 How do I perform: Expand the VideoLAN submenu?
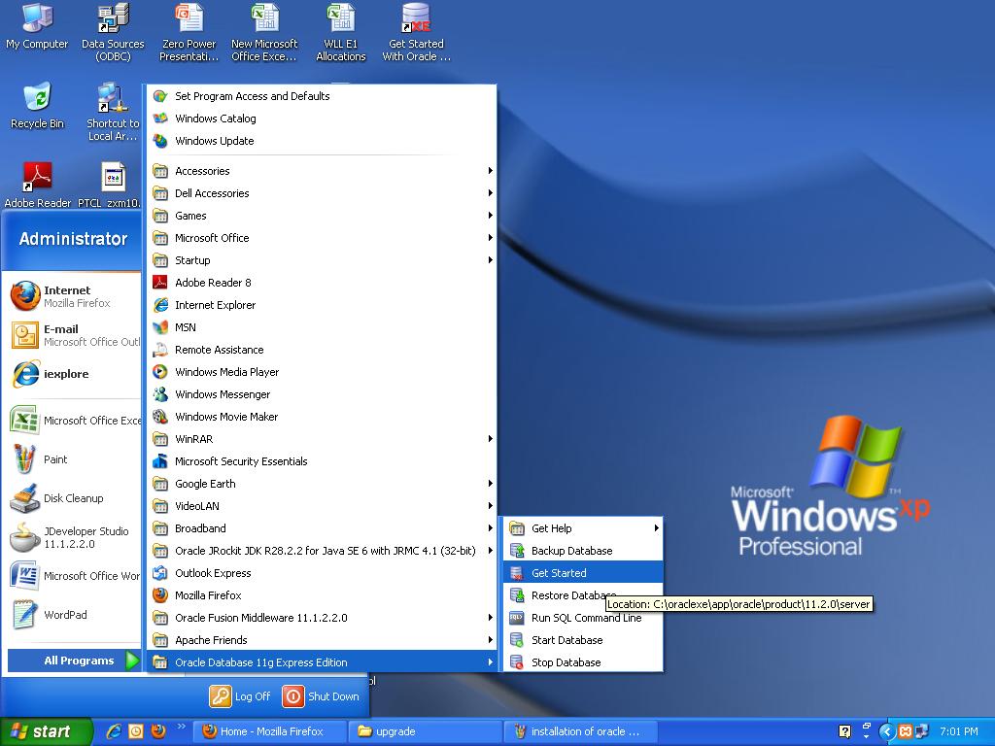coord(322,505)
